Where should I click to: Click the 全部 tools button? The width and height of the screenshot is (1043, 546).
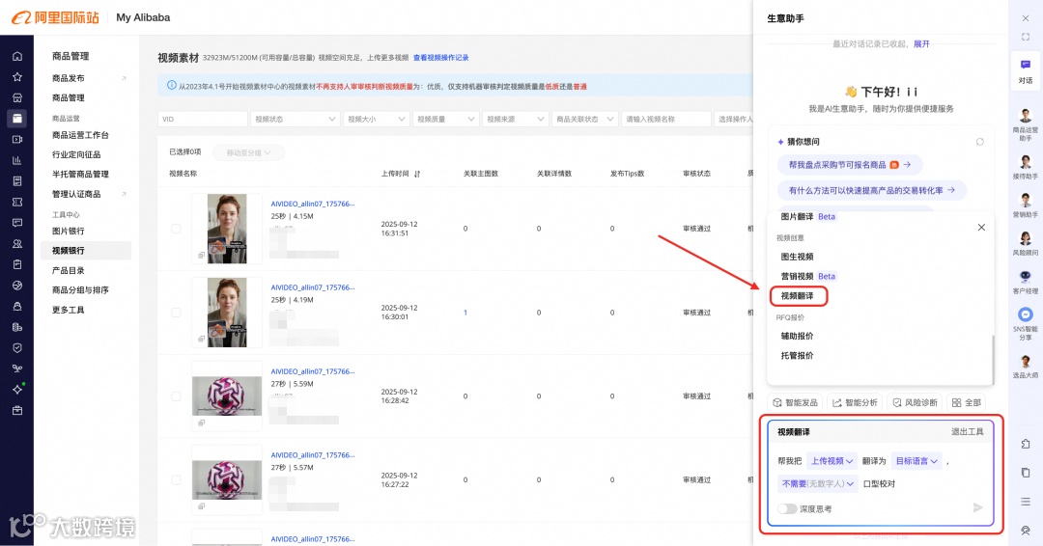966,402
